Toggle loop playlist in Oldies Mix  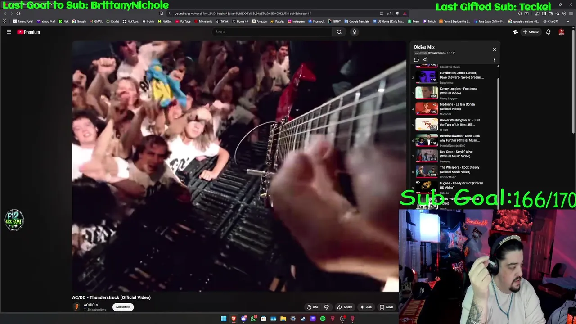coord(416,59)
